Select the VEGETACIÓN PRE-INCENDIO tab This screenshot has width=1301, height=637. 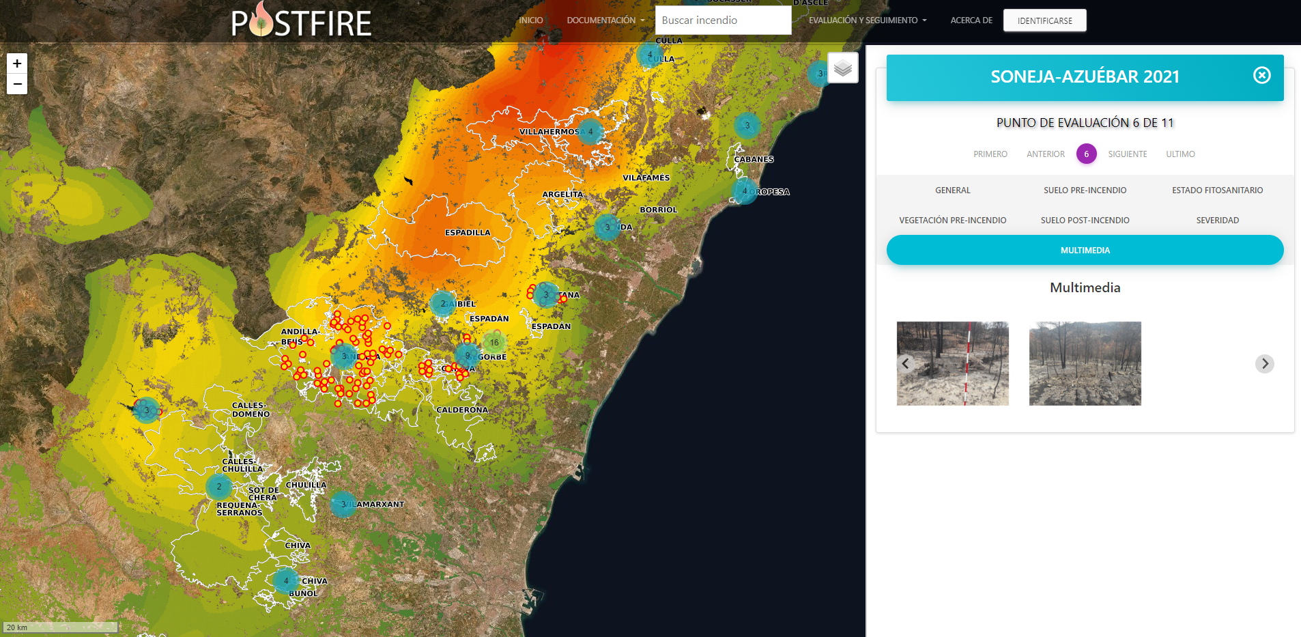click(x=953, y=221)
